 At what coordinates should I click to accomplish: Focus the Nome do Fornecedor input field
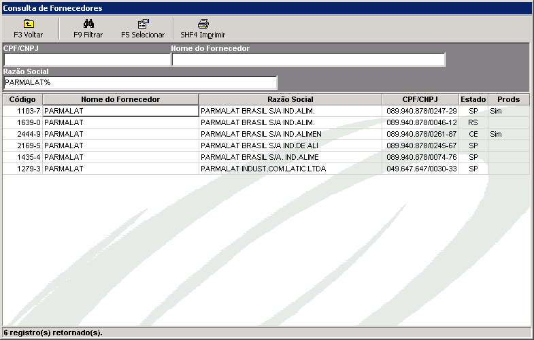pyautogui.click(x=309, y=60)
